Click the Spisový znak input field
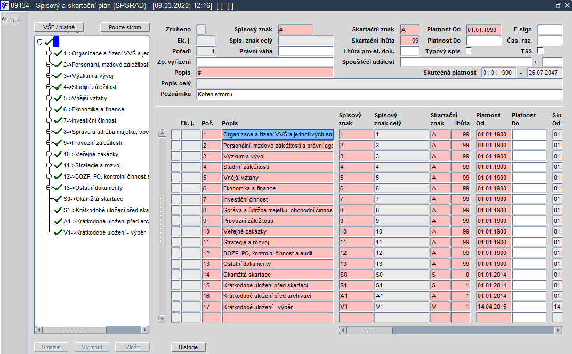572x354 pixels. coord(295,29)
